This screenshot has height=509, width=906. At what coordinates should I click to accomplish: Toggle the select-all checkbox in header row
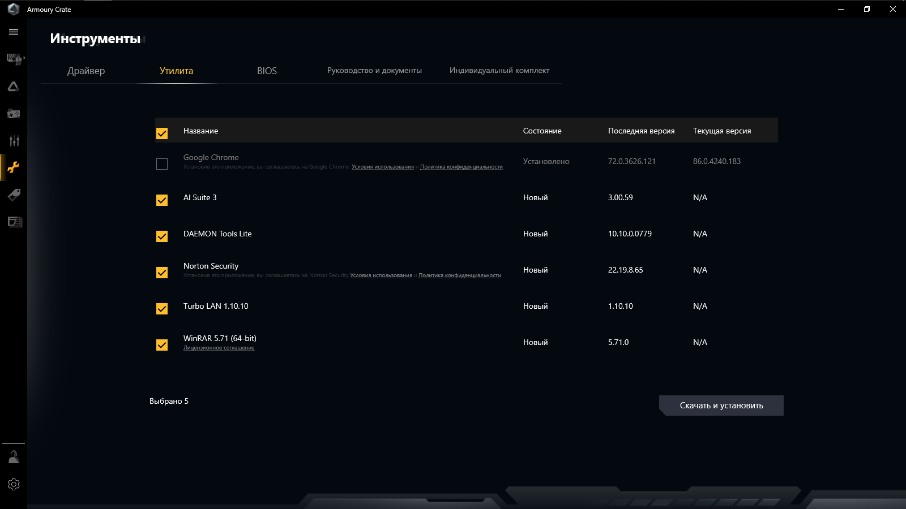coord(162,133)
